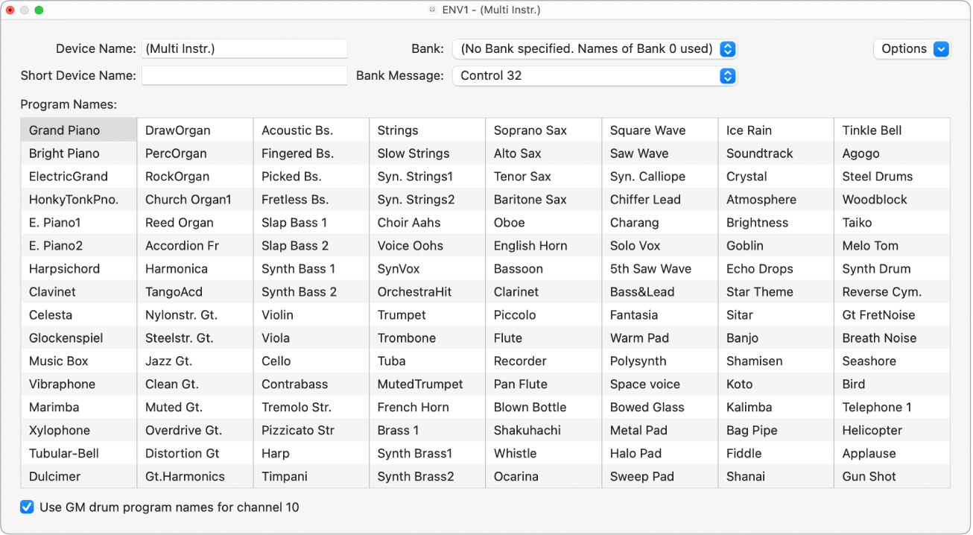Screen dimensions: 973x535
Task: Click the Tinkle Bell program name
Action: 872,130
